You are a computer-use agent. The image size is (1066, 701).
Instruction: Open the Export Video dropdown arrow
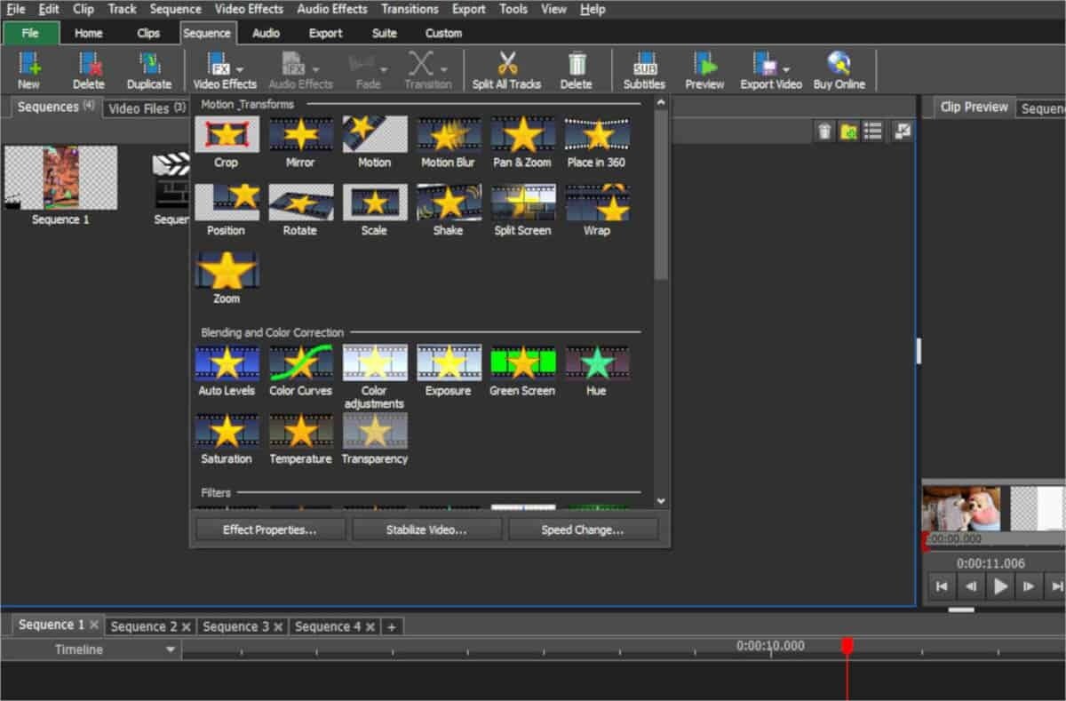(787, 69)
